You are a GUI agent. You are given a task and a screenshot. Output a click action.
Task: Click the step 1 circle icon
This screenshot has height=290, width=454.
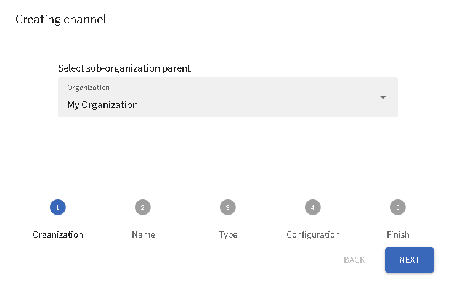click(x=58, y=208)
